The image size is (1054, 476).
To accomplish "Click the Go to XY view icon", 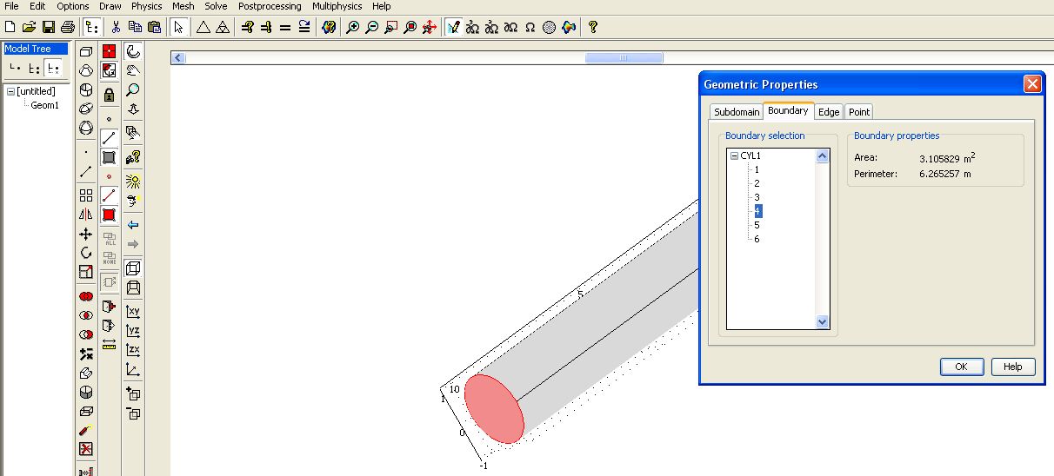I will click(x=133, y=312).
